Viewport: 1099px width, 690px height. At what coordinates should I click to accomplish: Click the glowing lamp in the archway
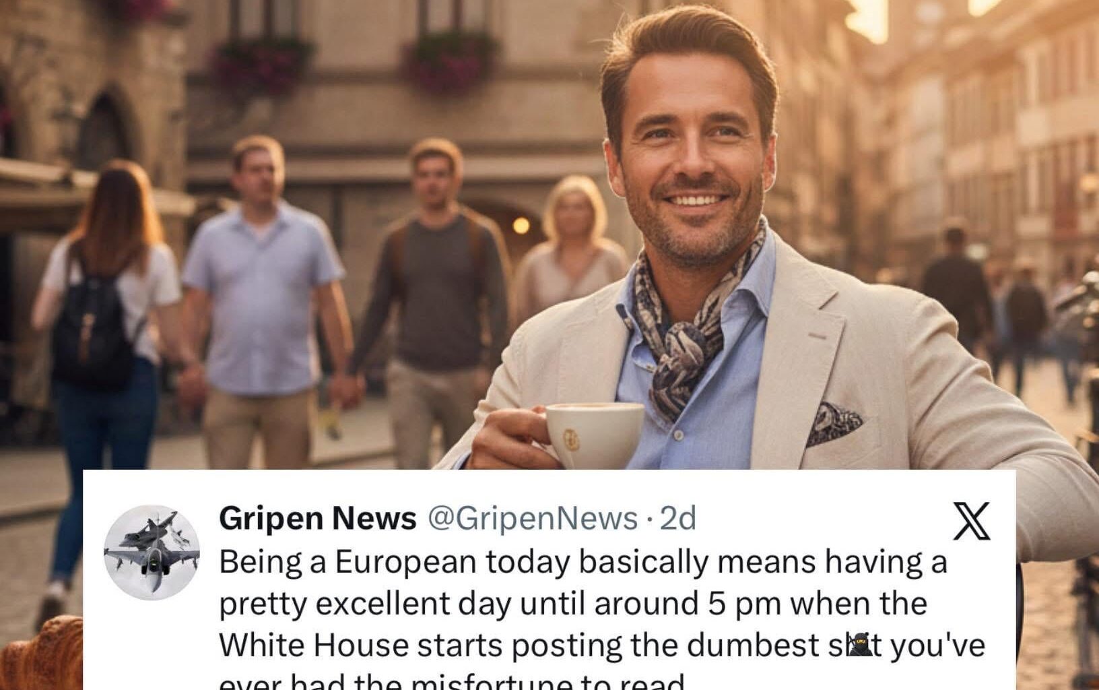tap(521, 225)
